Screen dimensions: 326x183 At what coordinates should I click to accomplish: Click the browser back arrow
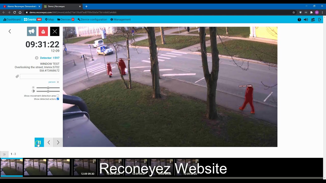(4, 12)
